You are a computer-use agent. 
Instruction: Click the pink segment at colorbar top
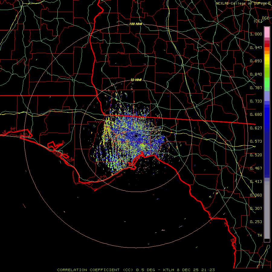[x=267, y=32]
